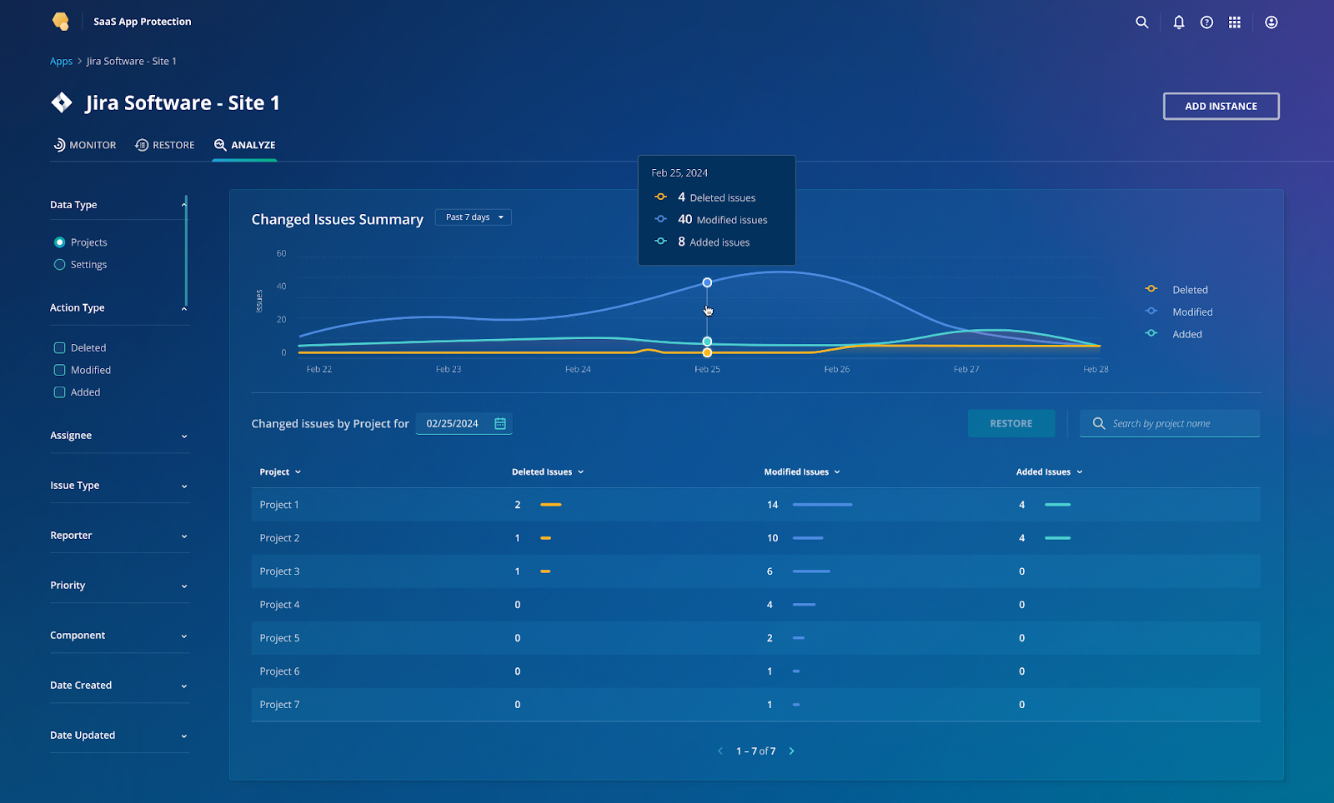Image resolution: width=1334 pixels, height=803 pixels.
Task: Select the Project 1 row name
Action: pos(279,505)
